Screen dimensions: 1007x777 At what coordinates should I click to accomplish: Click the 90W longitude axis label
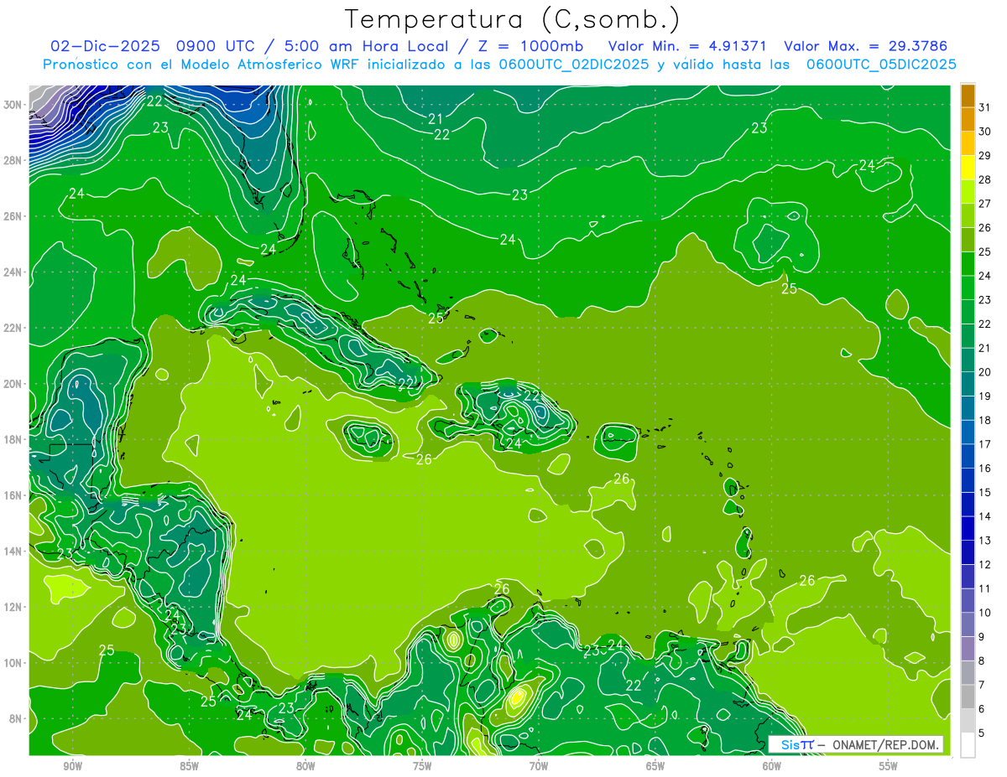[x=72, y=766]
